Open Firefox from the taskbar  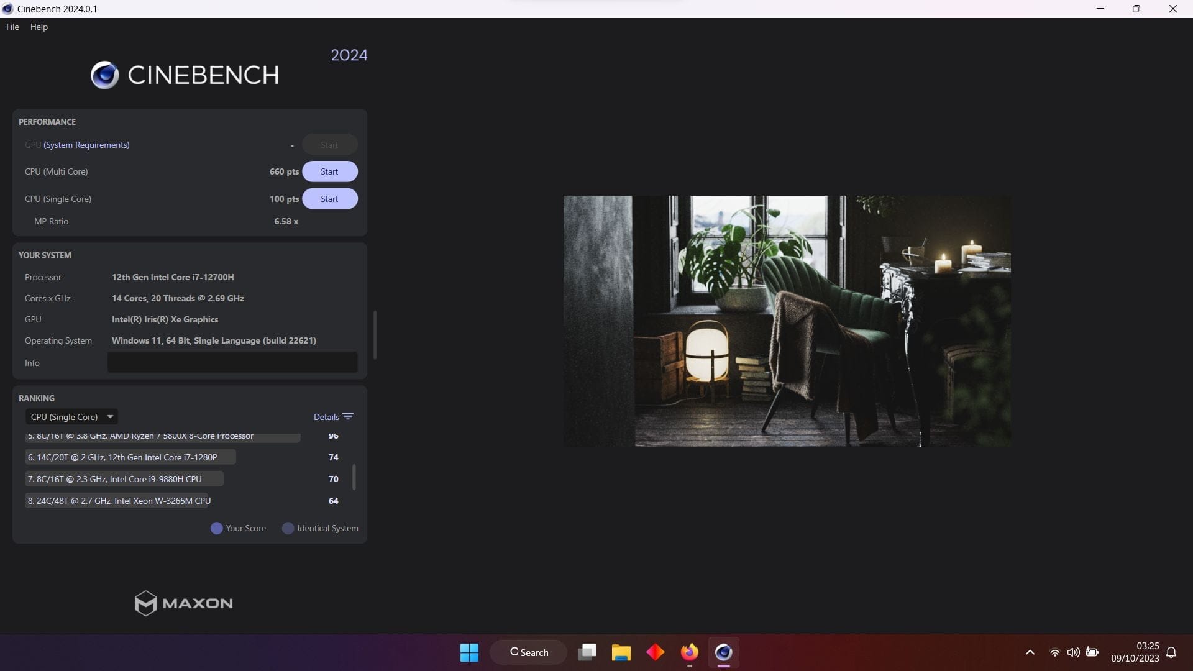pyautogui.click(x=690, y=652)
